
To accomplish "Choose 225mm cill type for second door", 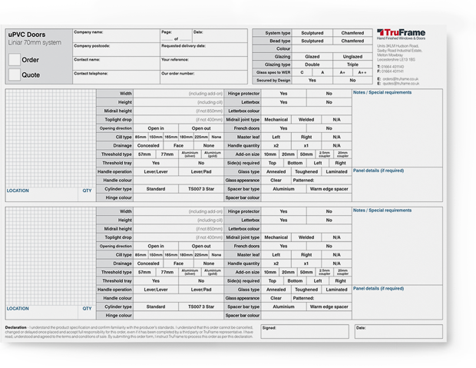I will click(201, 255).
